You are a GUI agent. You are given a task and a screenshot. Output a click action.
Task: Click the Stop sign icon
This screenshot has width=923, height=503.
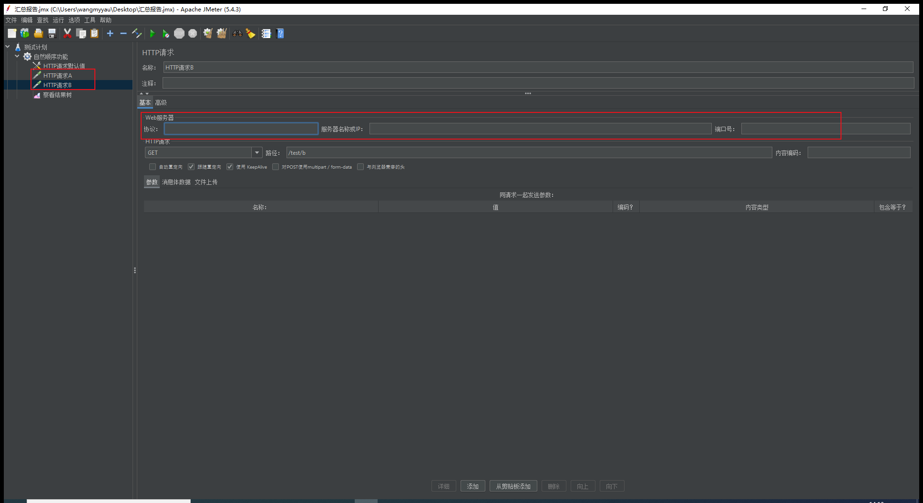(179, 33)
